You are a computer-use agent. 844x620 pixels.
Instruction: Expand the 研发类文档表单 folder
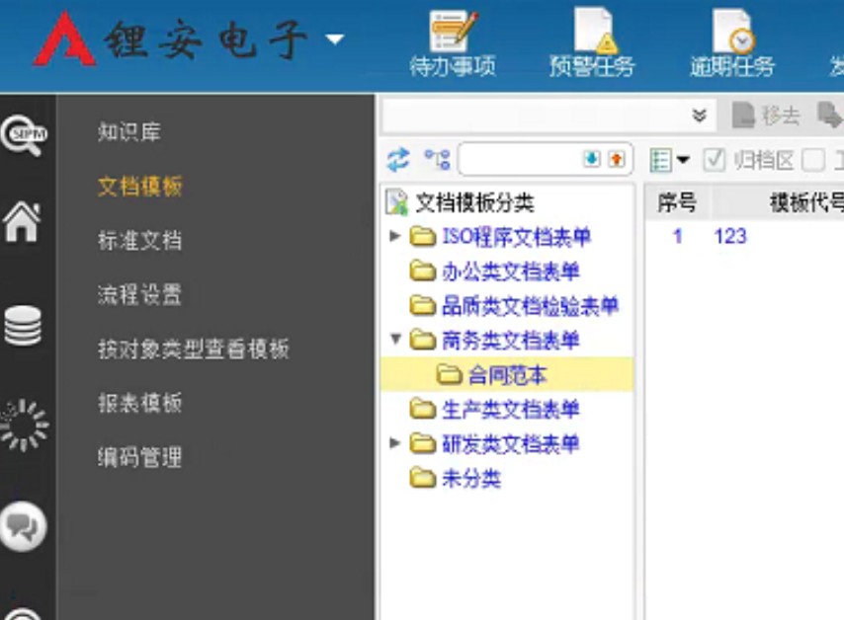click(x=395, y=443)
